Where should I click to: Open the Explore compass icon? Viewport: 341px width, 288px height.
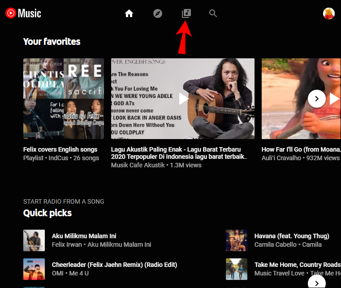pyautogui.click(x=158, y=13)
